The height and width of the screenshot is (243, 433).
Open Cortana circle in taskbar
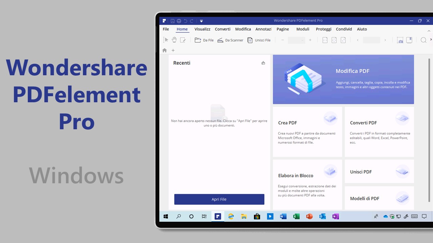pos(191,217)
